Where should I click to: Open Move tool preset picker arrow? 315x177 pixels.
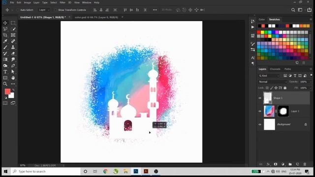click(12, 10)
